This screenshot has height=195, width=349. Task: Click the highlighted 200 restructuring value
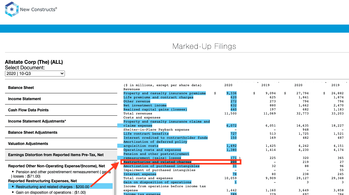pyautogui.click(x=234, y=162)
